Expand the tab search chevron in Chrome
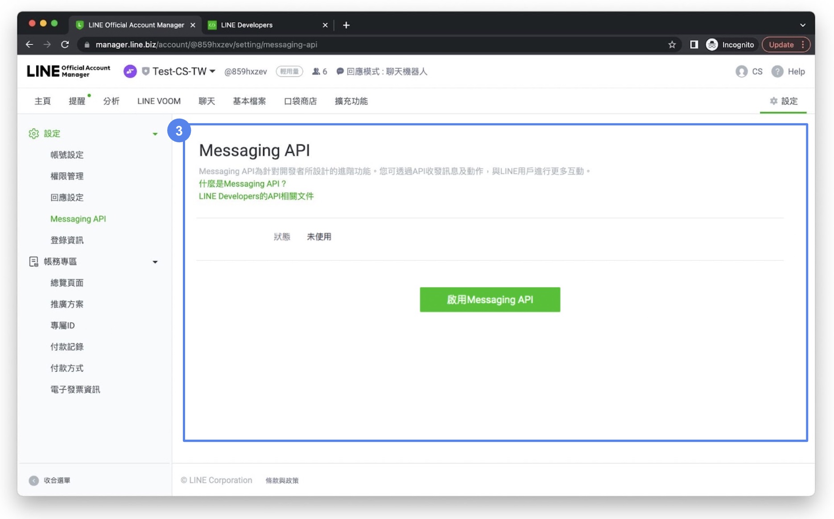 (x=803, y=25)
